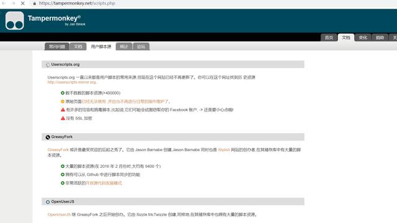
Task: Switch to the 常问问题 sub-tab
Action: click(57, 46)
